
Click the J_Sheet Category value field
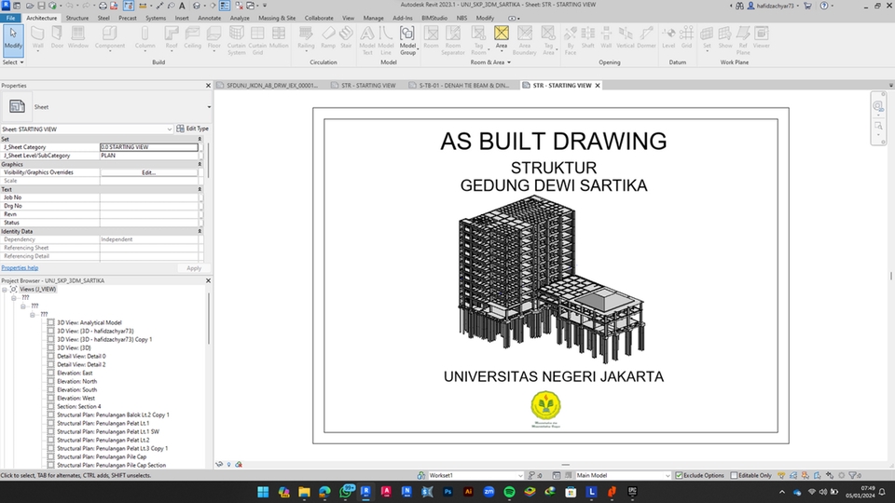pos(149,147)
